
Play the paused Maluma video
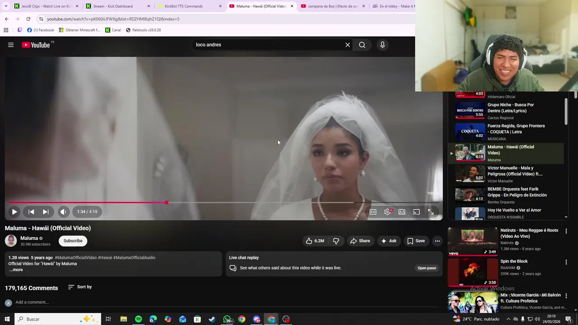click(x=14, y=212)
